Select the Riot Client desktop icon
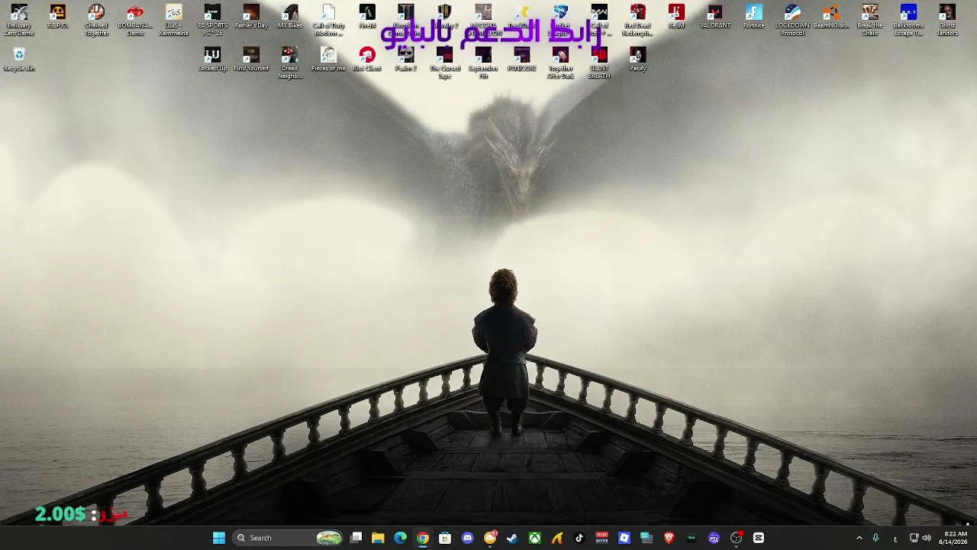This screenshot has width=977, height=550. [367, 60]
